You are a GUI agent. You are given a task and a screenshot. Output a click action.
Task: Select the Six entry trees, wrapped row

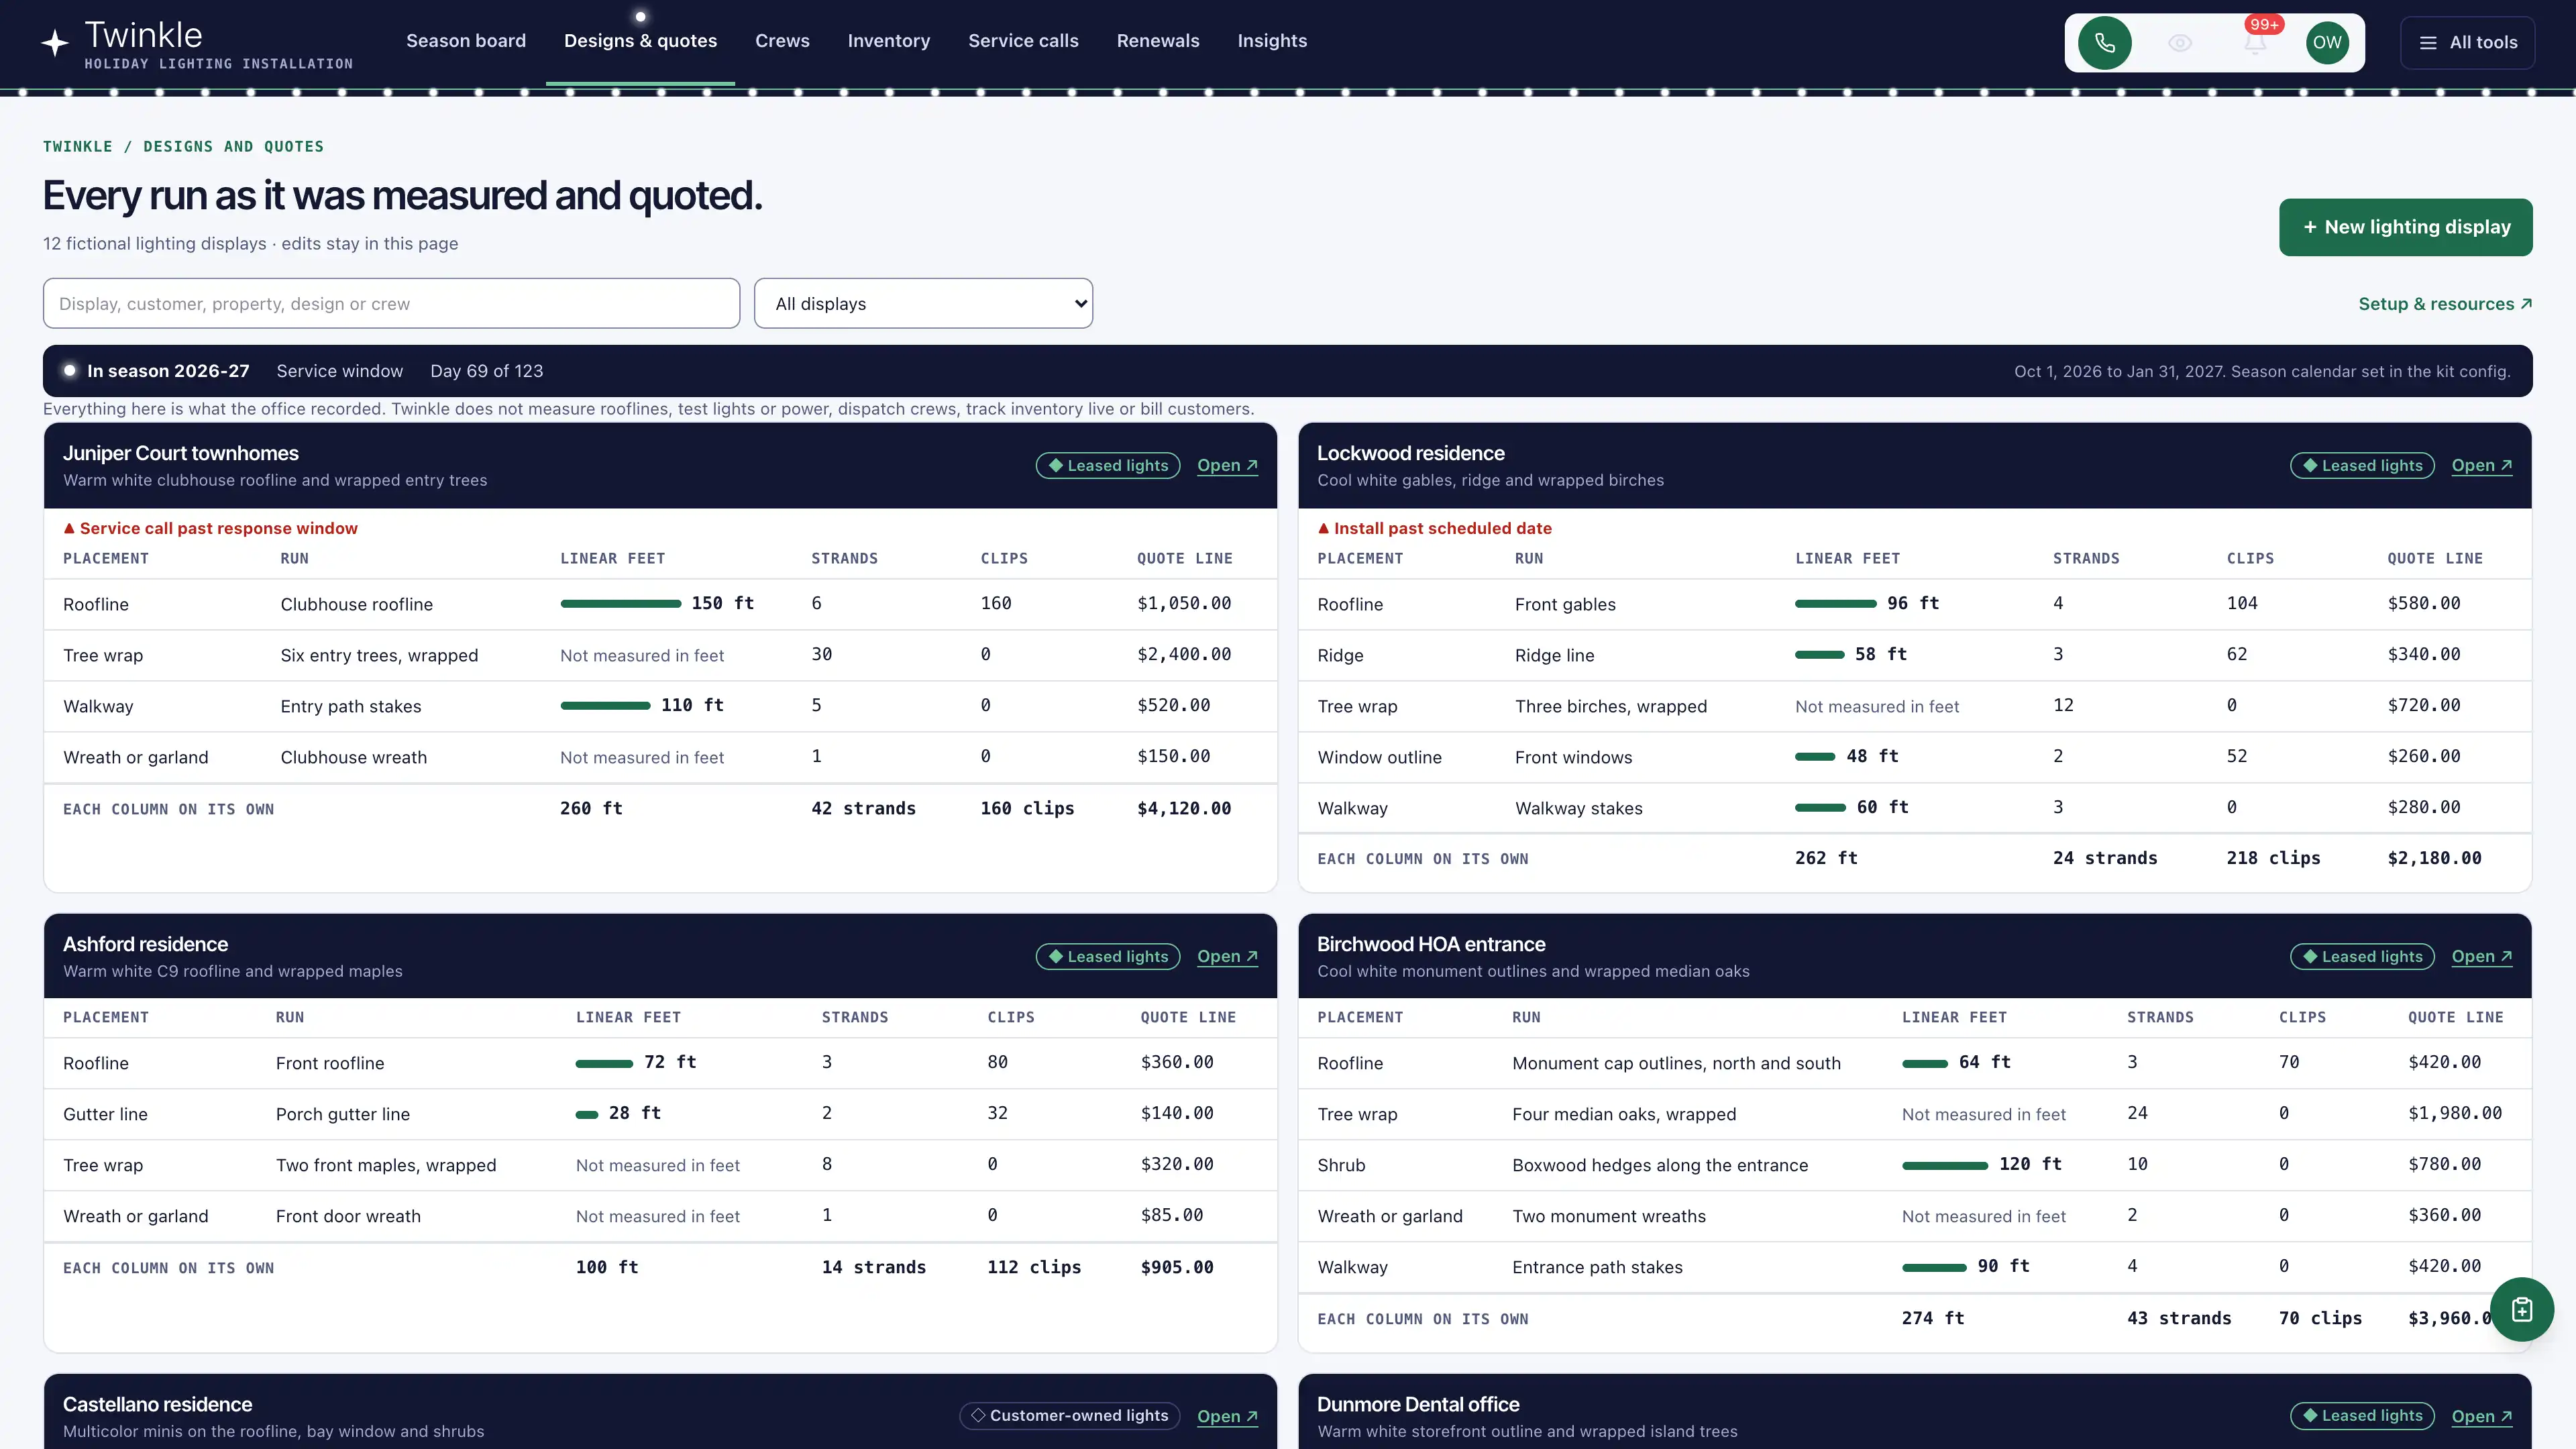[660, 655]
